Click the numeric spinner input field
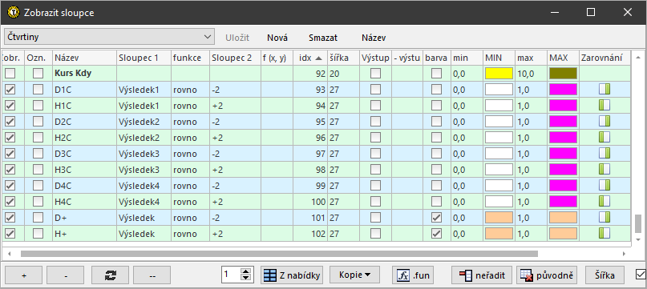This screenshot has height=289, width=647. coord(232,275)
